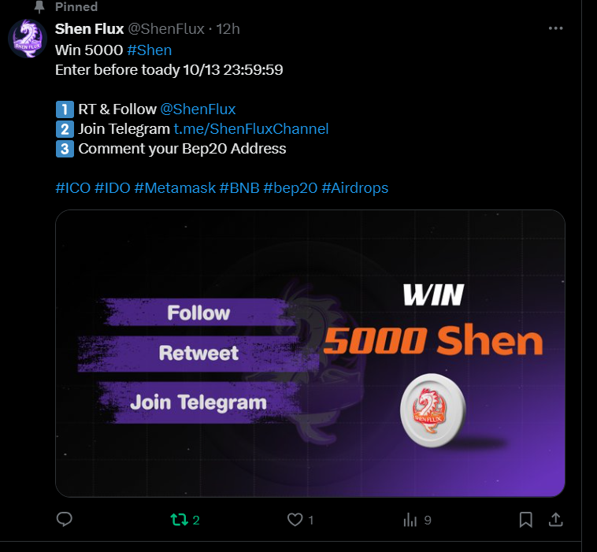Open the 12h timestamp link
This screenshot has height=552, width=597.
coord(228,29)
